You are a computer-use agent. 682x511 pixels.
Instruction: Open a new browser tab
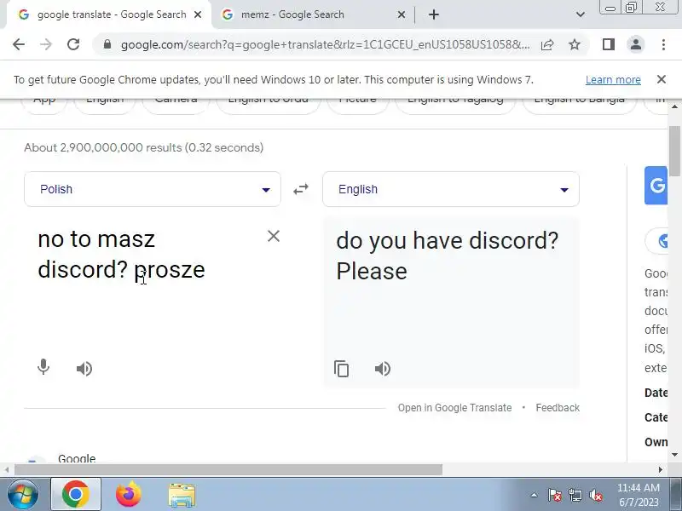(x=434, y=14)
